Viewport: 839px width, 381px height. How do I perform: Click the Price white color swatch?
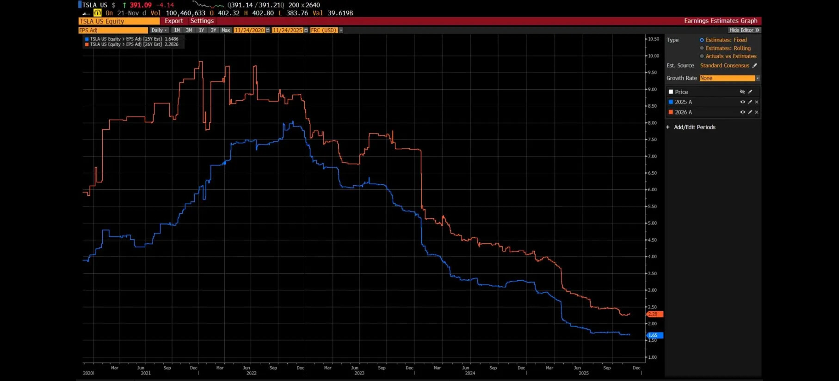[x=671, y=92]
